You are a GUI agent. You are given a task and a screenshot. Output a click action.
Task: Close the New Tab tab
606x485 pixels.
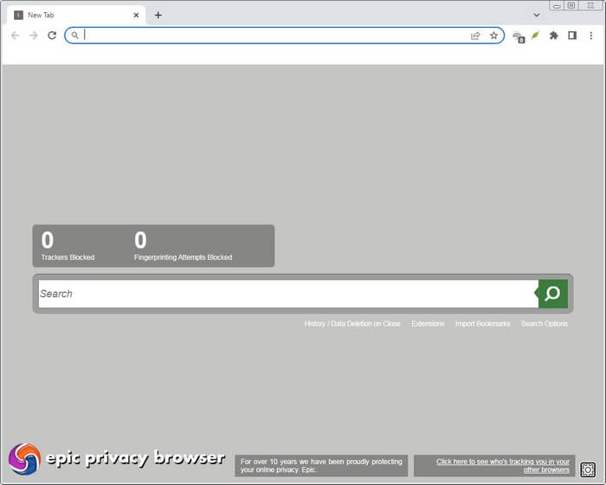point(136,15)
